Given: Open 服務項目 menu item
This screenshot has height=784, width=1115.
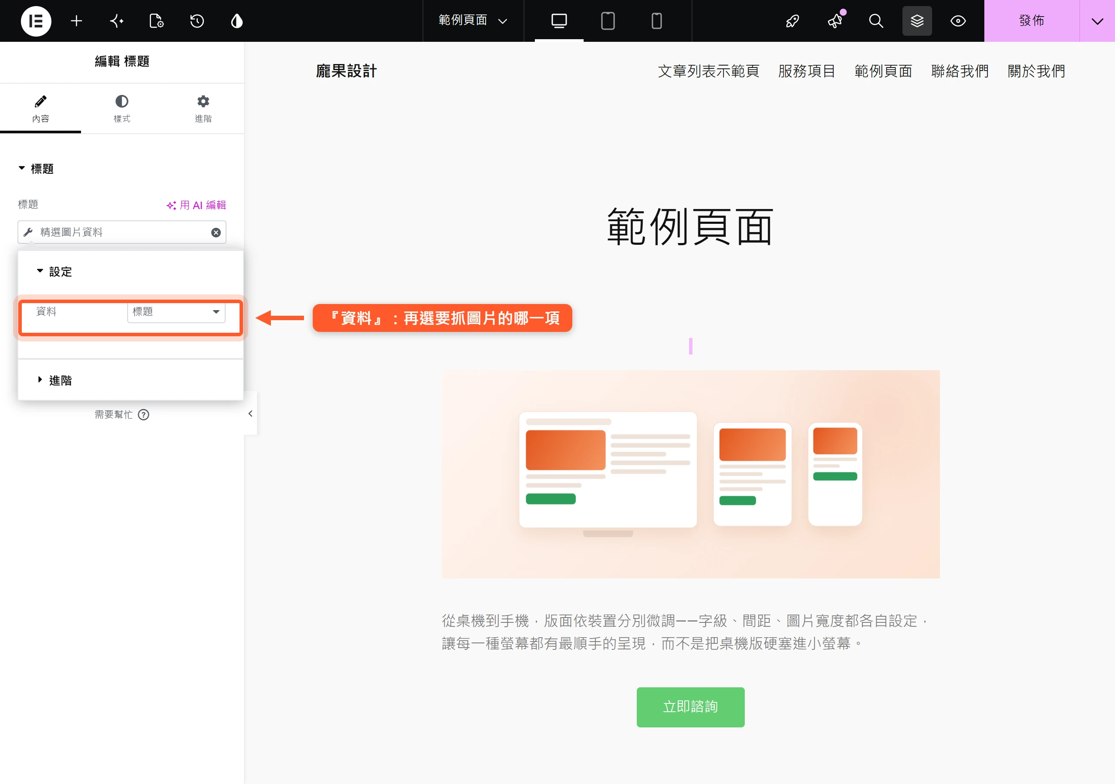Looking at the screenshot, I should 807,71.
